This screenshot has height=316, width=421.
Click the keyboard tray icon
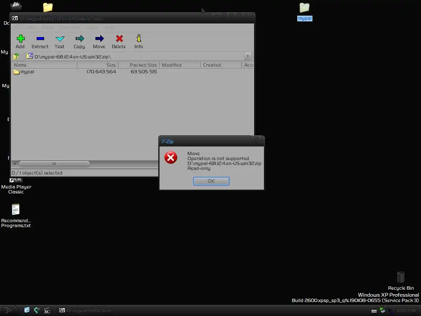coord(374,311)
